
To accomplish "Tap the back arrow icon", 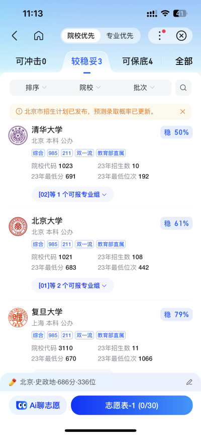I will [15, 36].
